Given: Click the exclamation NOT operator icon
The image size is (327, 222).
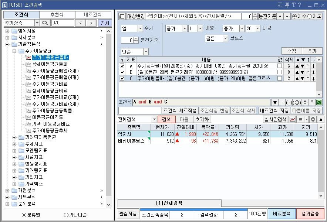Looking at the screenshot, I should click(x=282, y=102).
